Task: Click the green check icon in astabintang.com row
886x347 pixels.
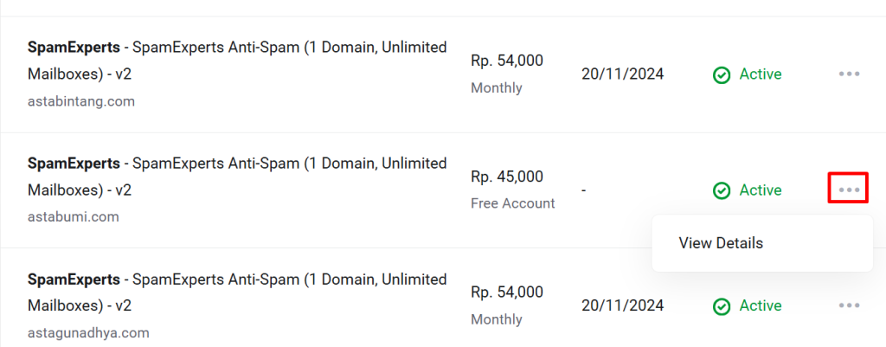Action: tap(721, 74)
